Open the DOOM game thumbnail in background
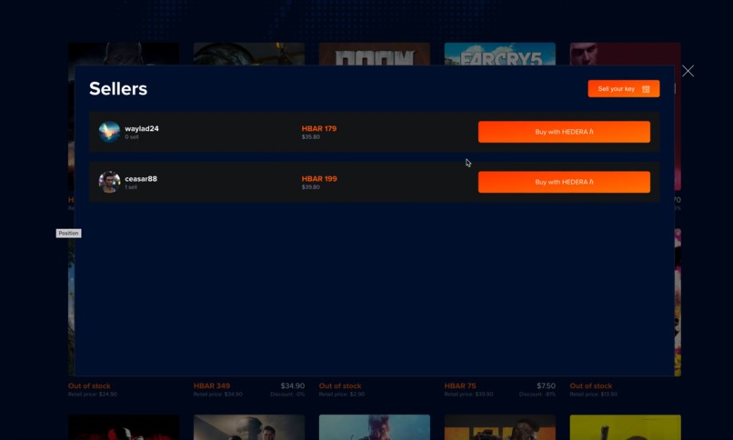The height and width of the screenshot is (440, 733). pos(375,54)
